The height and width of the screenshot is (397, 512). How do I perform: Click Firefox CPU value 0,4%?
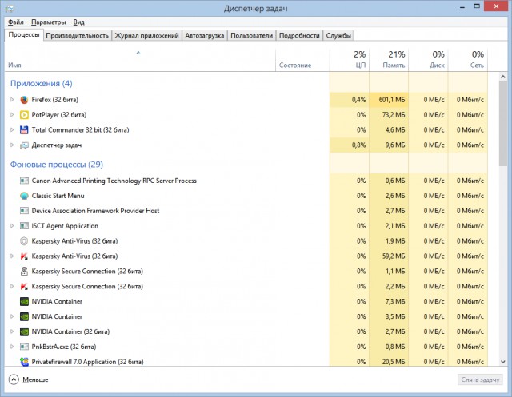(358, 100)
